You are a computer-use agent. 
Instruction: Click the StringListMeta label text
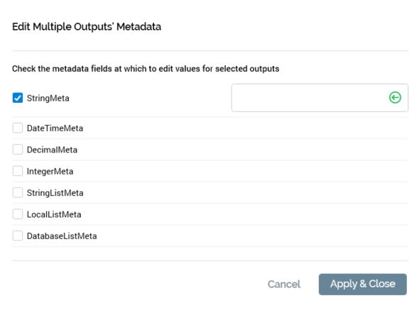coord(55,193)
